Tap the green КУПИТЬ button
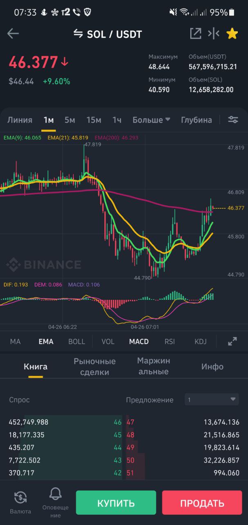248x525 pixels. (x=116, y=503)
